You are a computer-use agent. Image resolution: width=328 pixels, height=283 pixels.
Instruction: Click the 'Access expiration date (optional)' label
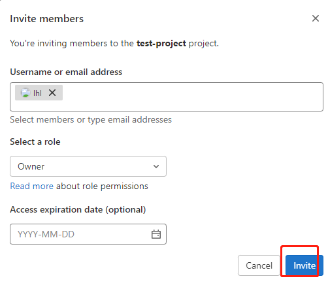coord(78,209)
